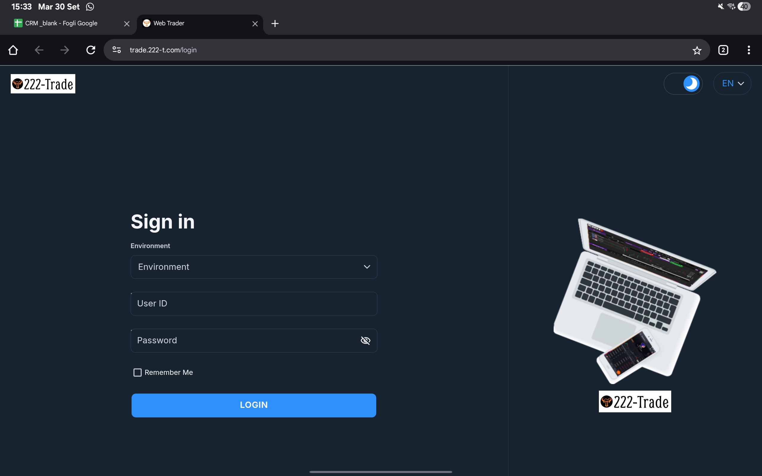This screenshot has width=762, height=476.
Task: Select the Web Trader tab
Action: tap(195, 24)
